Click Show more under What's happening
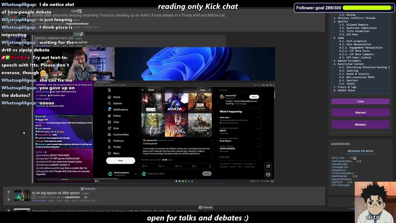 pyautogui.click(x=225, y=157)
